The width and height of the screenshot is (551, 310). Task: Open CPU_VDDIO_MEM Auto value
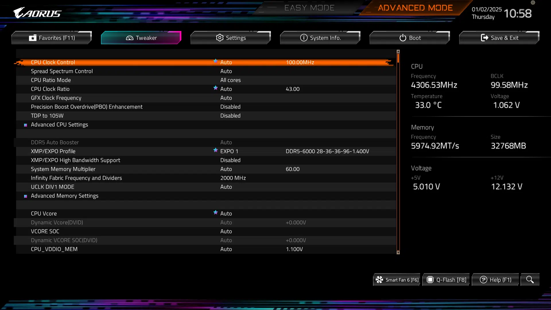[x=226, y=249]
